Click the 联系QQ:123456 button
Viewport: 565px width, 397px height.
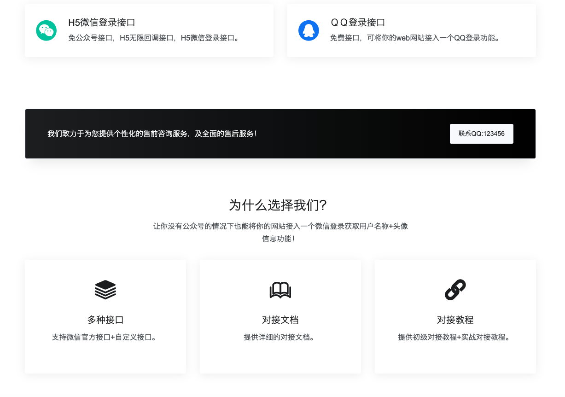(x=481, y=134)
